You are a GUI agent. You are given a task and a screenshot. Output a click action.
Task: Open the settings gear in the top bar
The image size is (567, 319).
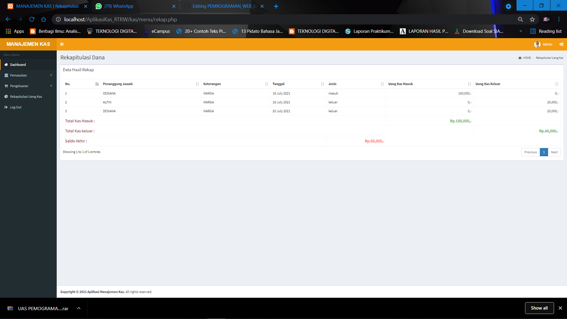pos(561,44)
